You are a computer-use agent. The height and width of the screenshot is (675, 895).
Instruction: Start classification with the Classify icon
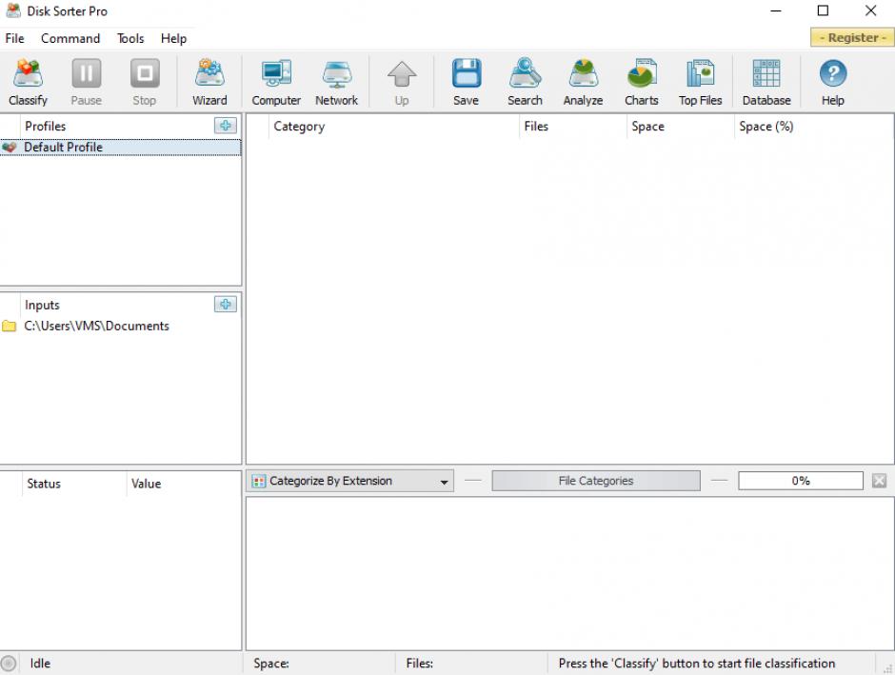tap(28, 82)
